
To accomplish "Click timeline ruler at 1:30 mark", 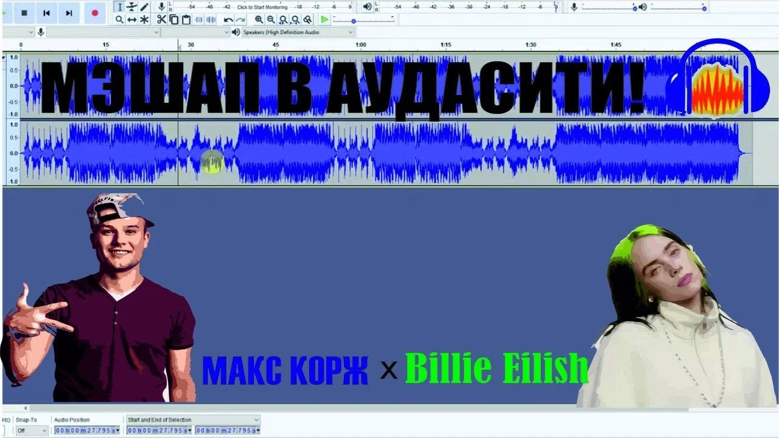I will (x=531, y=45).
